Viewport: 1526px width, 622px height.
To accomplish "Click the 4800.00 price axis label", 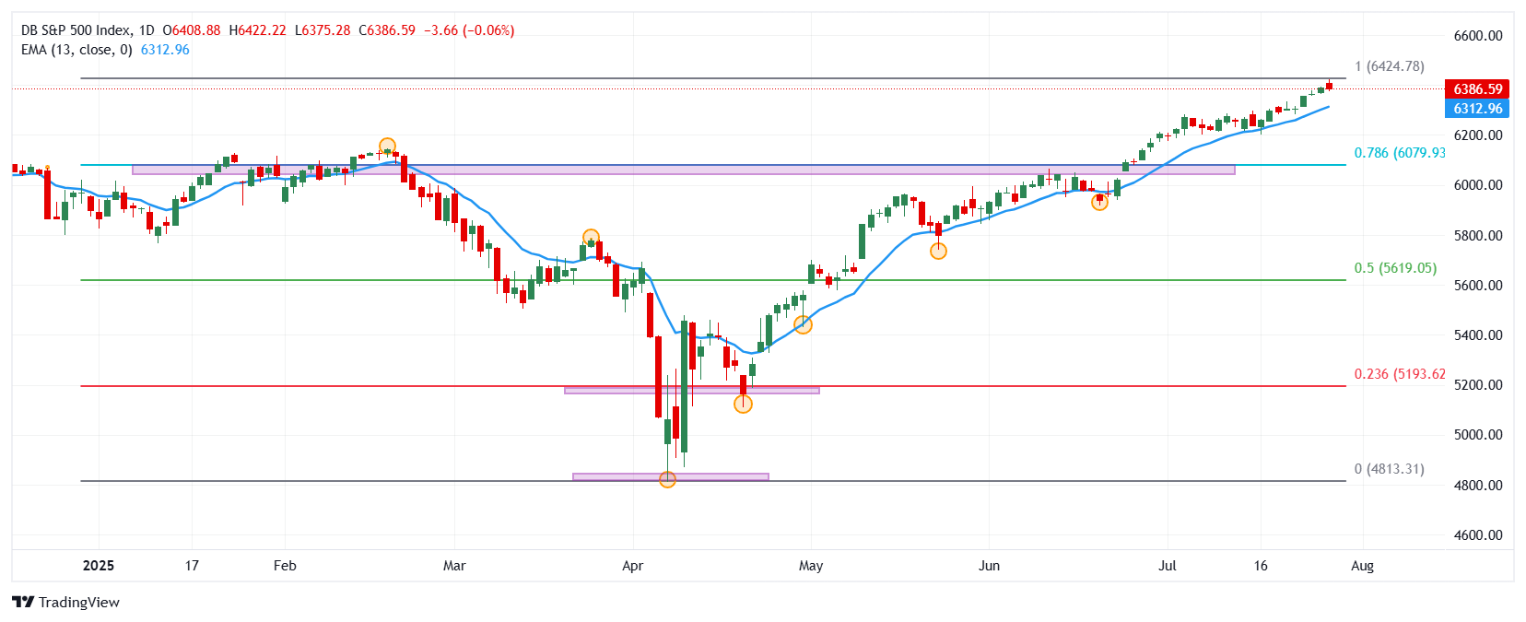I will pos(1478,486).
